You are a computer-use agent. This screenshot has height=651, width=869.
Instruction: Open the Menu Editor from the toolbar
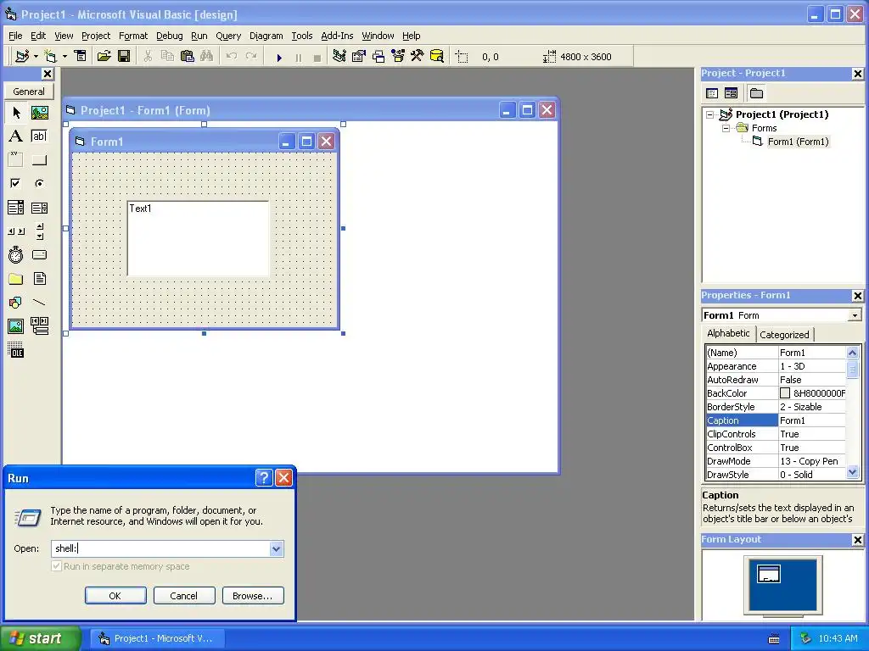point(80,56)
